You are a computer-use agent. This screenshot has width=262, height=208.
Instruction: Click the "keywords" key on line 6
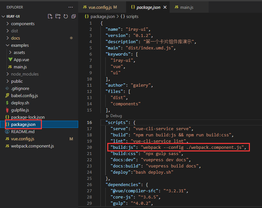[118, 54]
